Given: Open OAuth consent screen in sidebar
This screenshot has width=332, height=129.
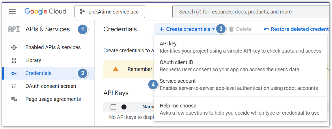Looking at the screenshot, I should pos(51,86).
